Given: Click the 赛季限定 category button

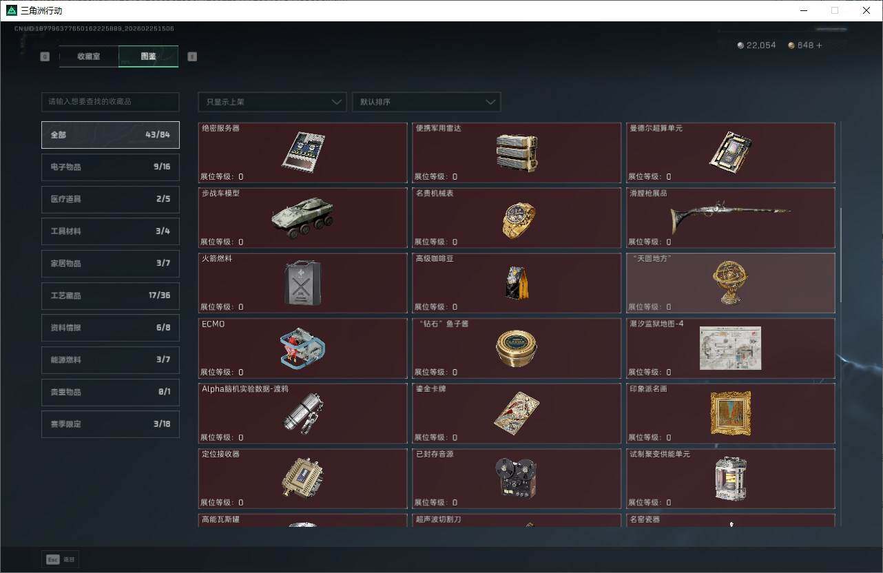Looking at the screenshot, I should pos(110,424).
